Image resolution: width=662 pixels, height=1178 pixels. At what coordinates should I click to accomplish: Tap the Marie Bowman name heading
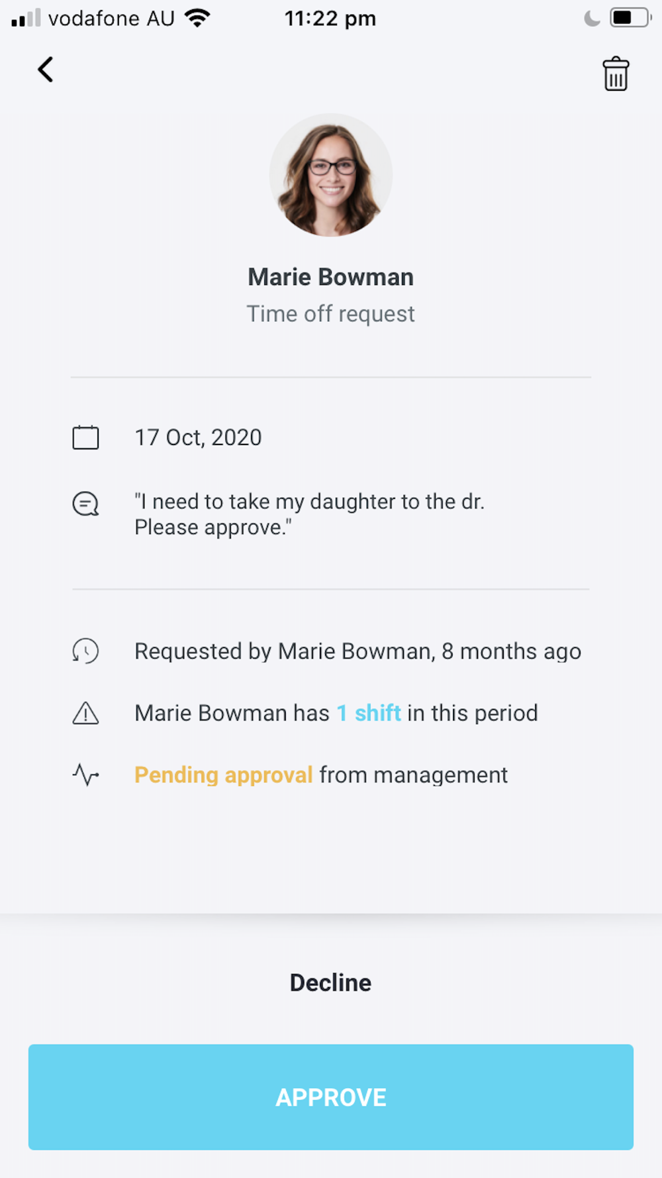(331, 277)
